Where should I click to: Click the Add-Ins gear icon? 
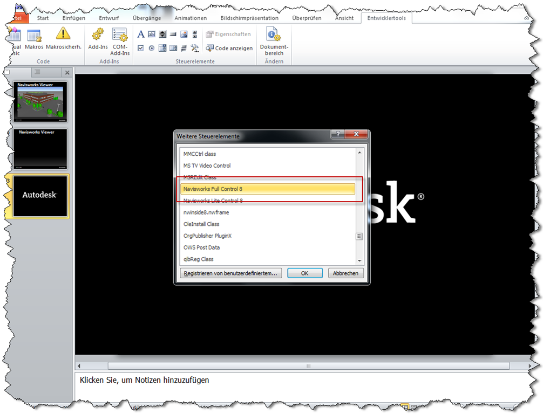point(98,39)
